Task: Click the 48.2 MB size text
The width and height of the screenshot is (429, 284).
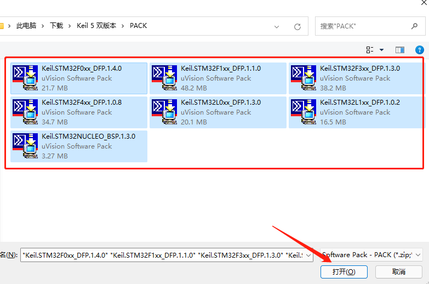Action: click(194, 88)
